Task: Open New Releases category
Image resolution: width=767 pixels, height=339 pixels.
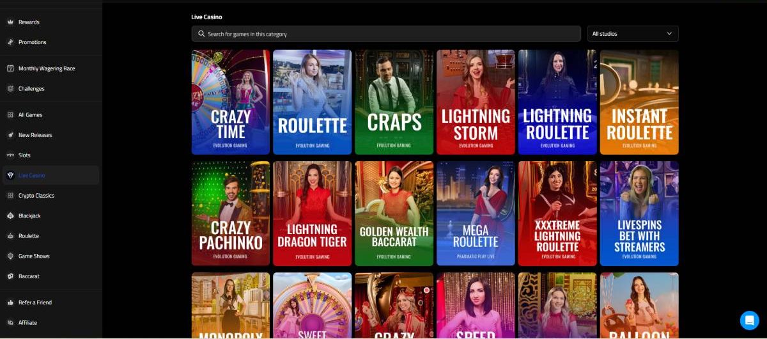Action: pos(35,135)
